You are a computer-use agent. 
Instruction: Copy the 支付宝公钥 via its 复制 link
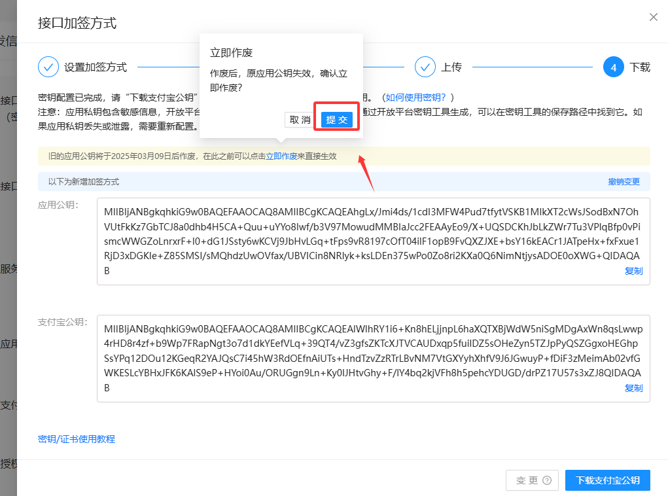pos(633,387)
